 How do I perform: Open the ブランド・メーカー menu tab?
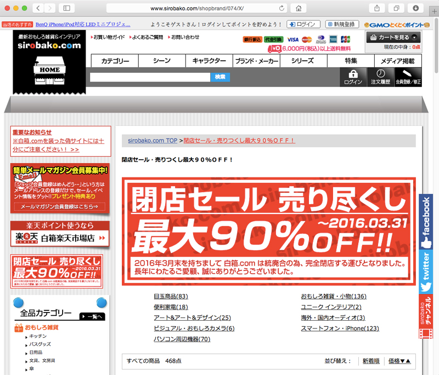tap(256, 61)
